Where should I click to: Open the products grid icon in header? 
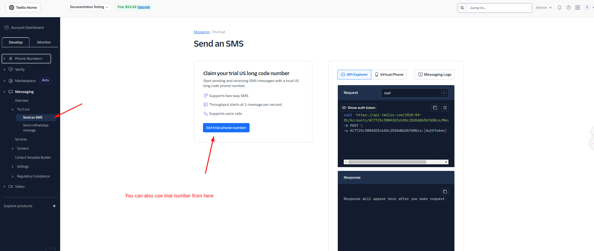pyautogui.click(x=577, y=8)
